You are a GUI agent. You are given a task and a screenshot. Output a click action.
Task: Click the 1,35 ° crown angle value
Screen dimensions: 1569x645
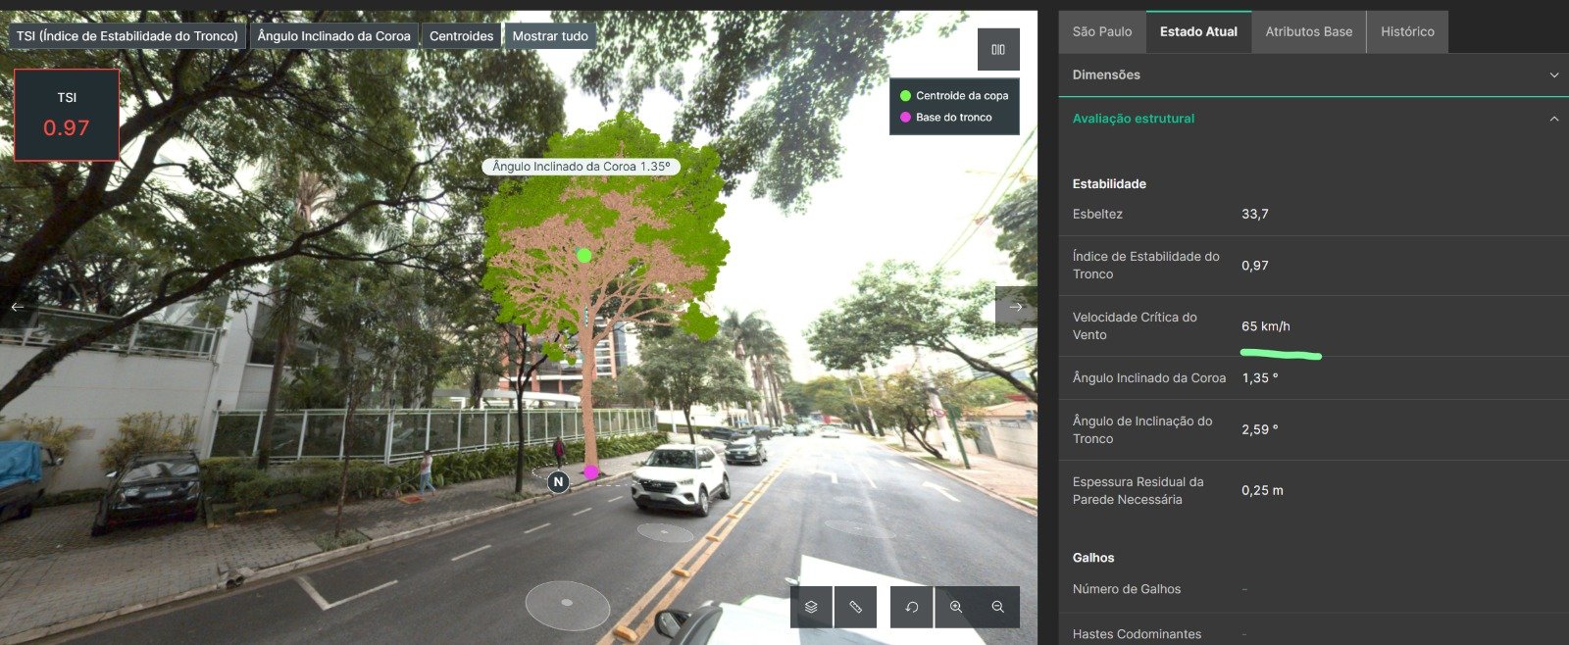click(1260, 378)
